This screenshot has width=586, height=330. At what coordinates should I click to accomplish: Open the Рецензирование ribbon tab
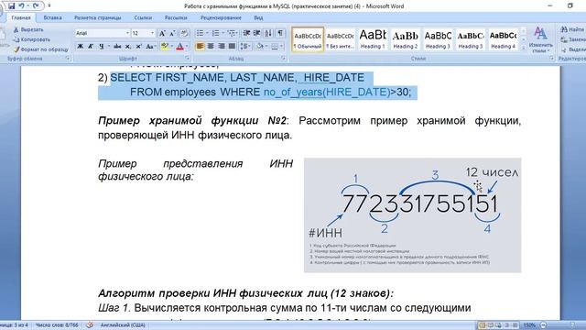click(221, 17)
